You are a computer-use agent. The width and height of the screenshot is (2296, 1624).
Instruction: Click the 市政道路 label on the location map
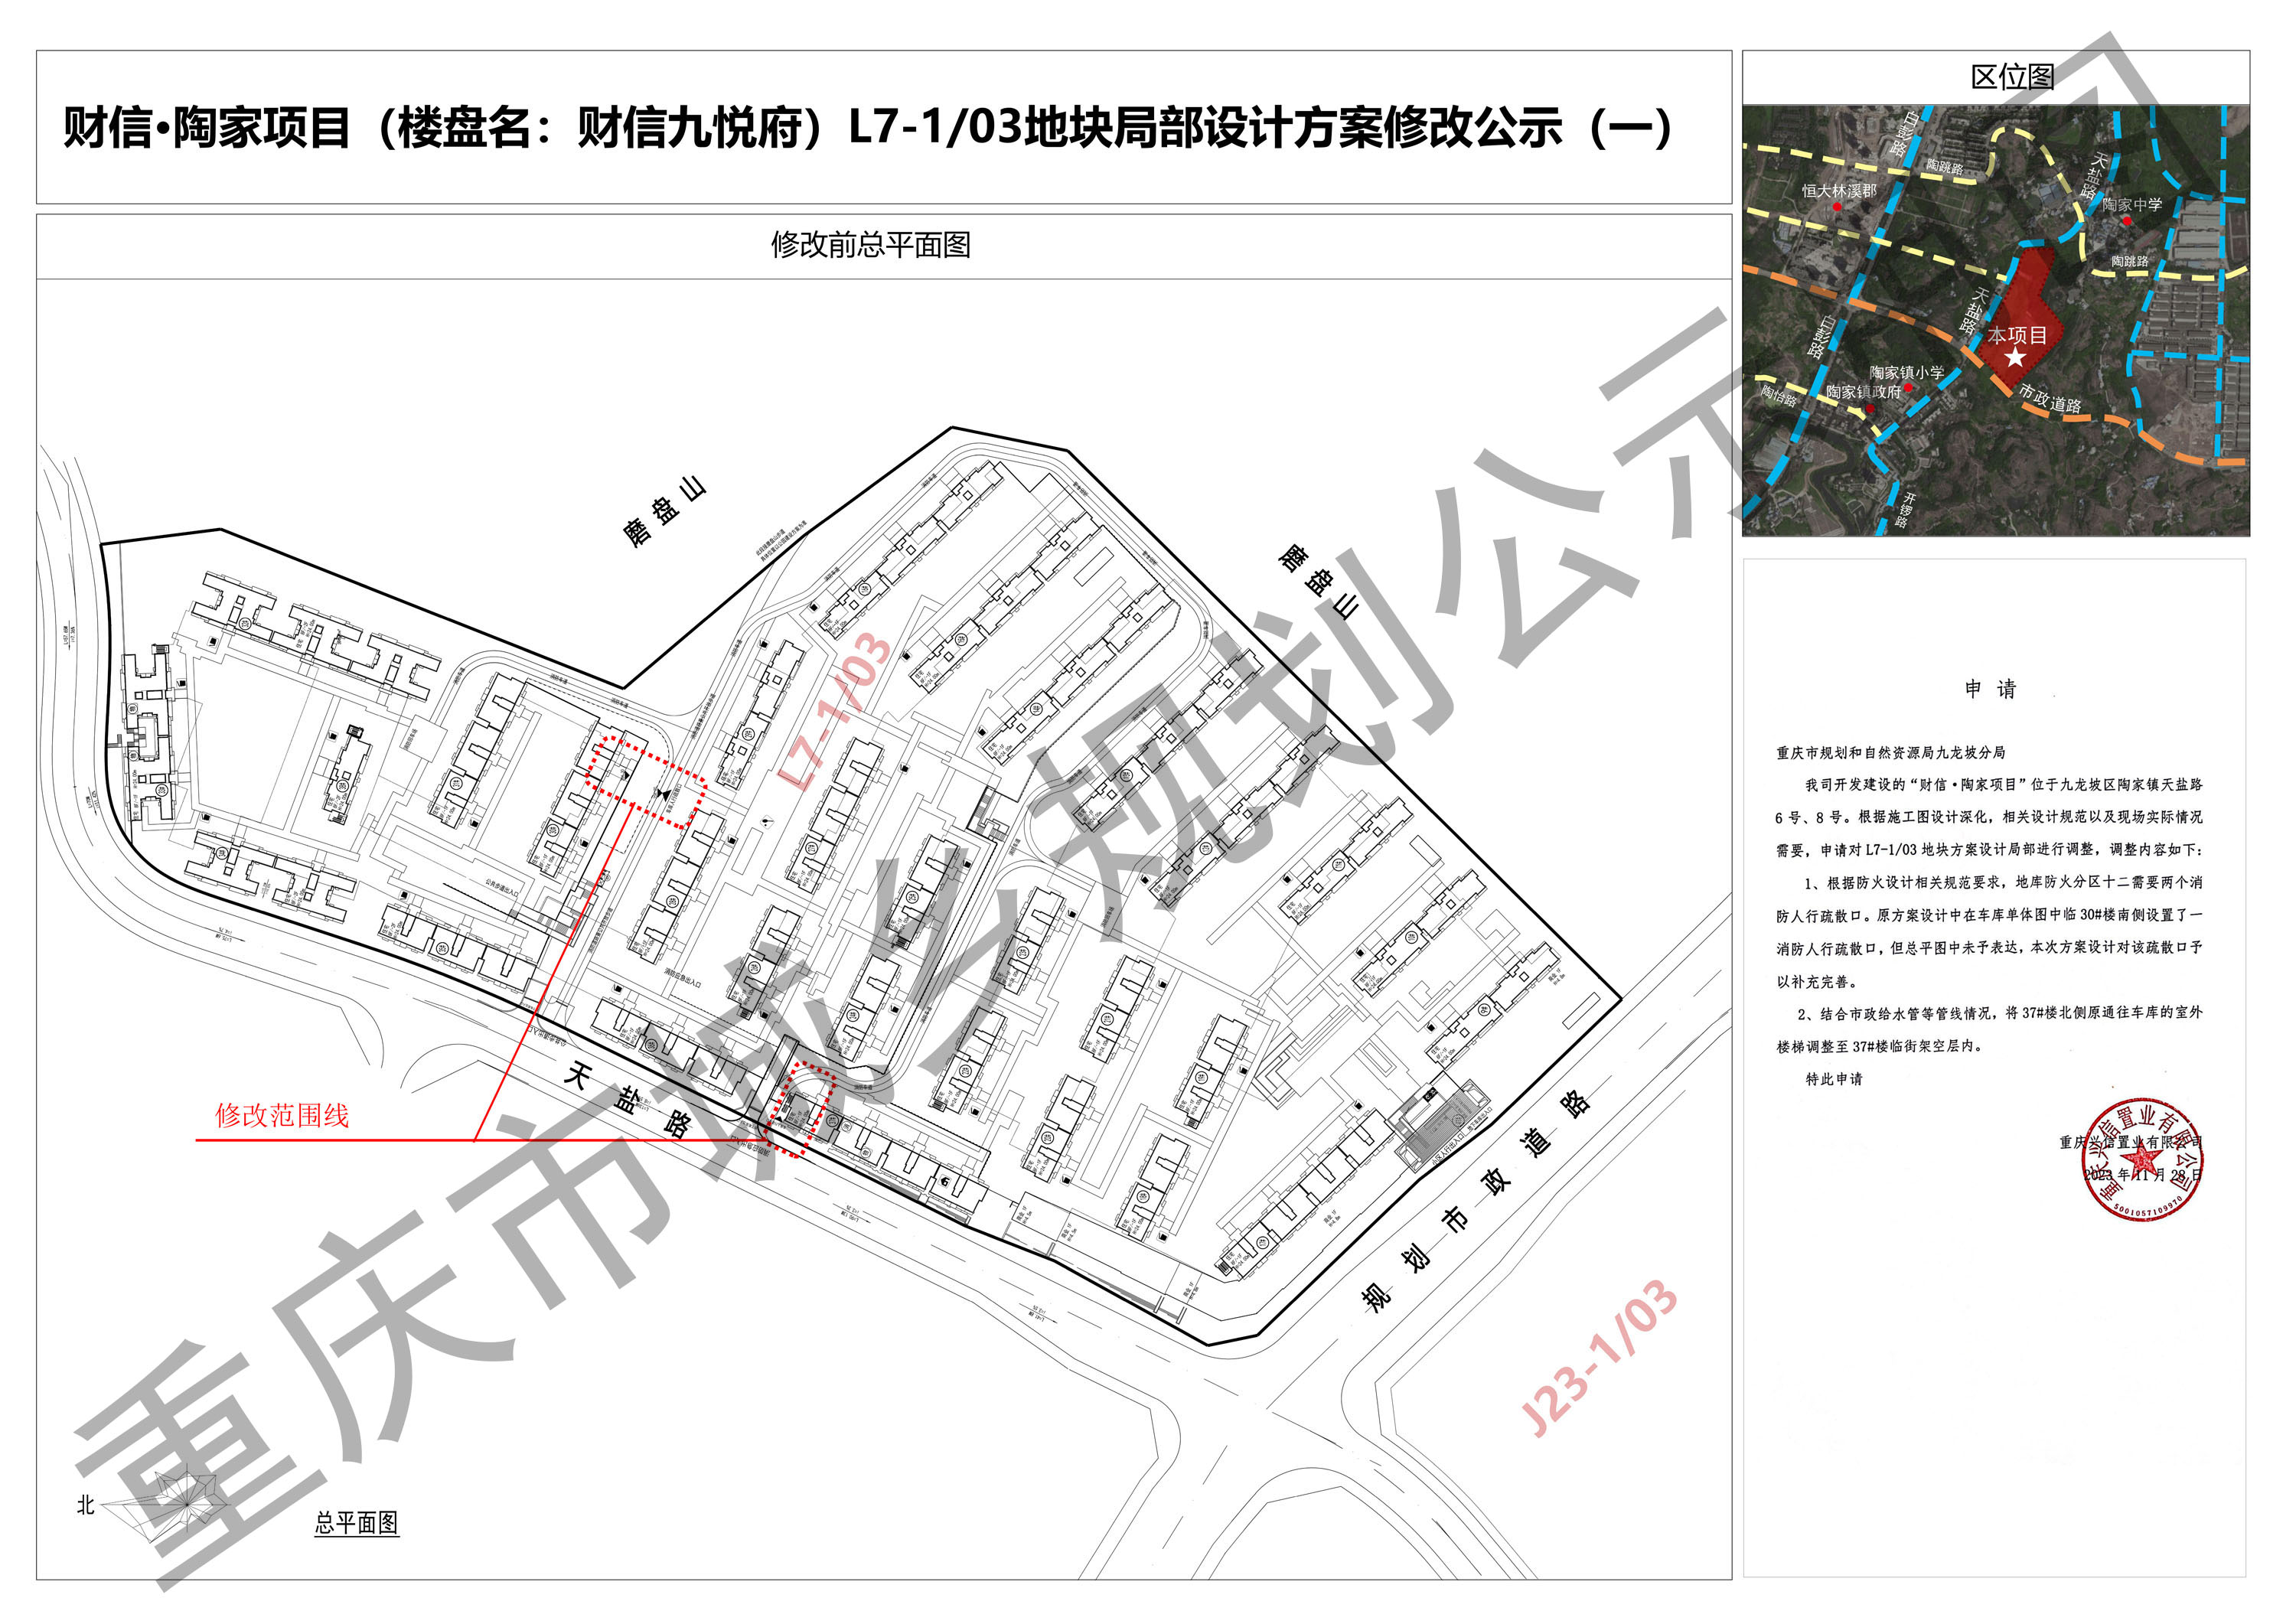pos(2050,398)
